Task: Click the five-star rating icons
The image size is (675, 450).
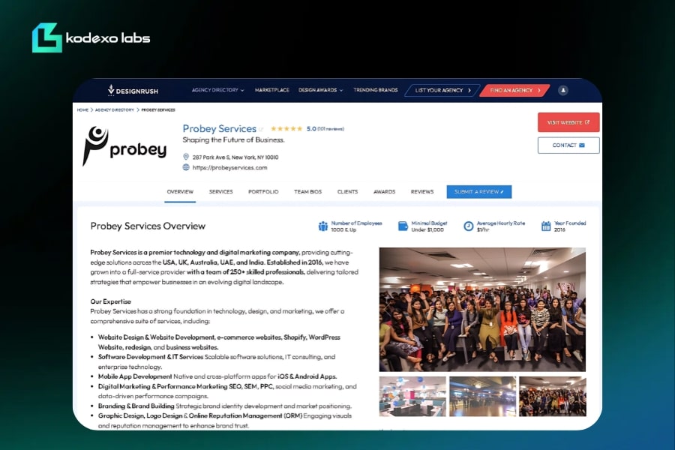Action: tap(286, 129)
